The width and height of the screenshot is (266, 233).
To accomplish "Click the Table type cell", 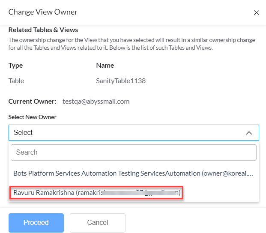I will tap(16, 81).
